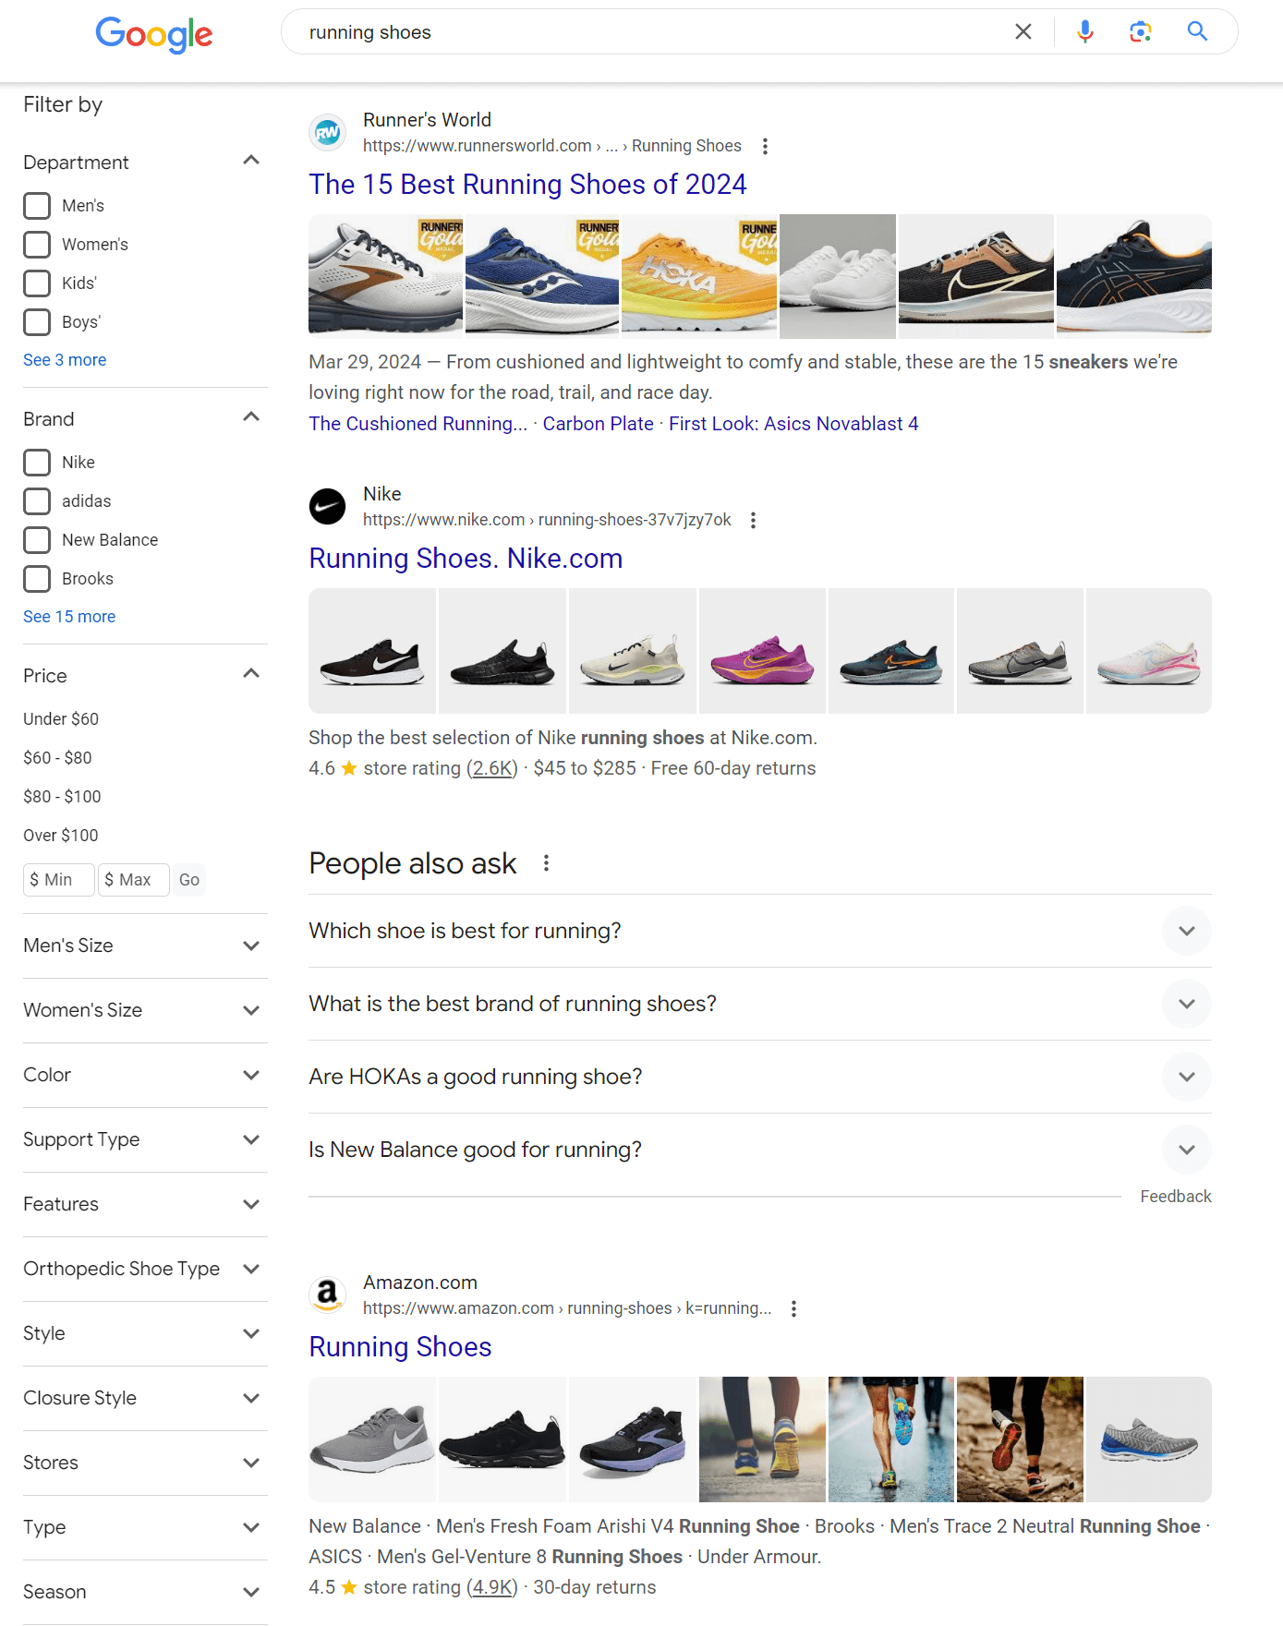The image size is (1283, 1626).
Task: Click in the running shoes search field
Action: tap(647, 32)
